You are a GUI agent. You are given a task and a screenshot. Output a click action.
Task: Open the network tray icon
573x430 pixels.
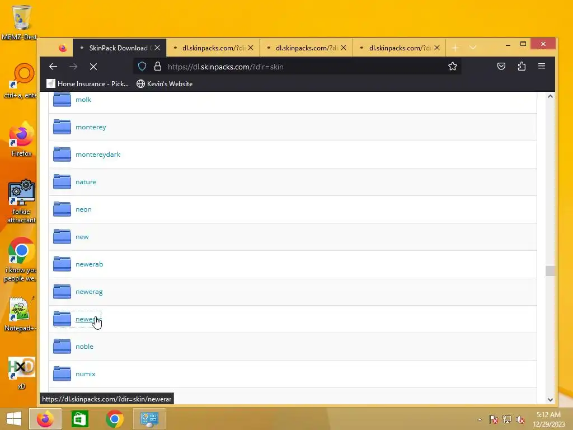tap(507, 419)
